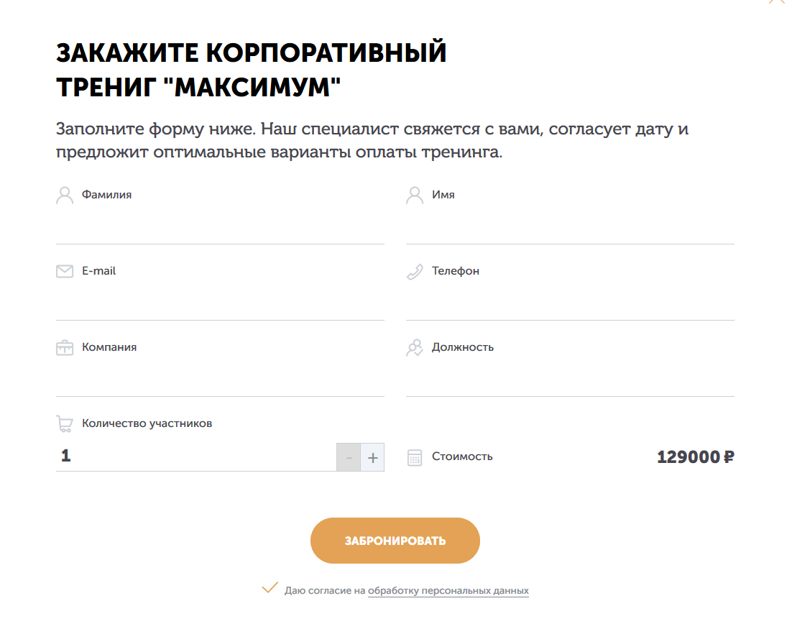Click into the E-mail input field
The height and width of the screenshot is (624, 792).
click(220, 303)
